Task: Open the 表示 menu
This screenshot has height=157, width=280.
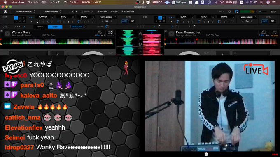Action: (x=44, y=2)
